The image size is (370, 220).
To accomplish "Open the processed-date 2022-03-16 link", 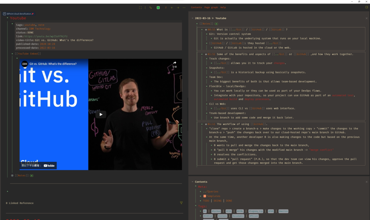I will pos(47,48).
